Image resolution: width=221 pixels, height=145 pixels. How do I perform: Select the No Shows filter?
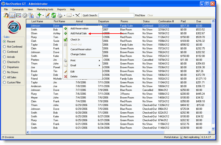tap(11, 72)
